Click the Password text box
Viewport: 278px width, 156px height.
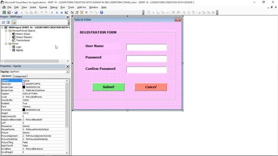point(146,58)
